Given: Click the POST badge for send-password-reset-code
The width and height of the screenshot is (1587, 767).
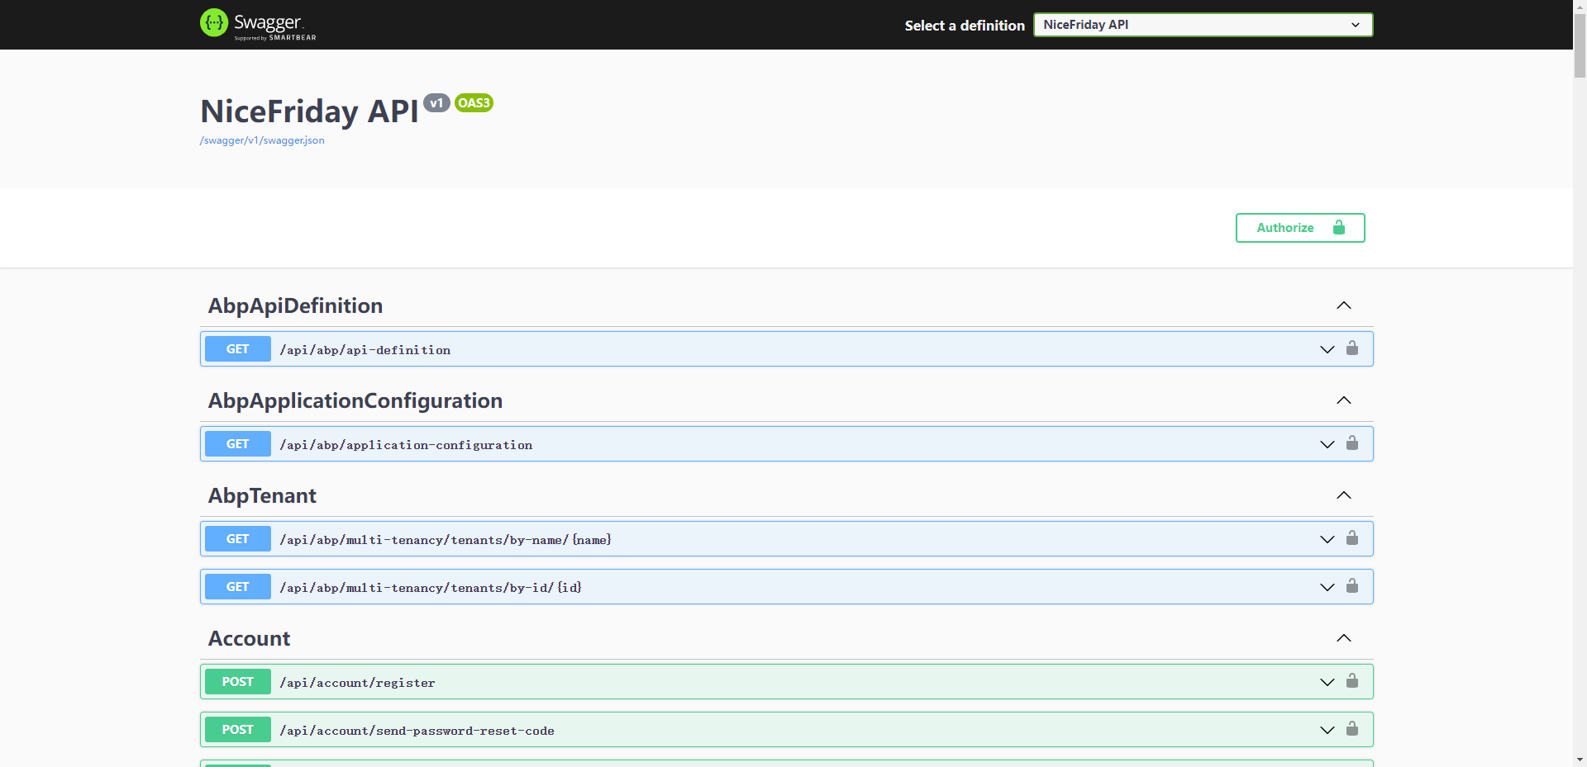Looking at the screenshot, I should tap(238, 730).
